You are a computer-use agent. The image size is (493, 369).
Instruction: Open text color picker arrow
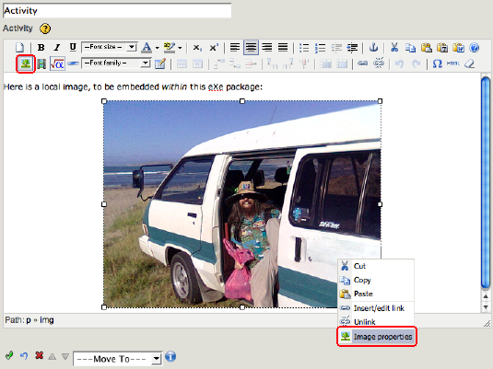(x=157, y=48)
